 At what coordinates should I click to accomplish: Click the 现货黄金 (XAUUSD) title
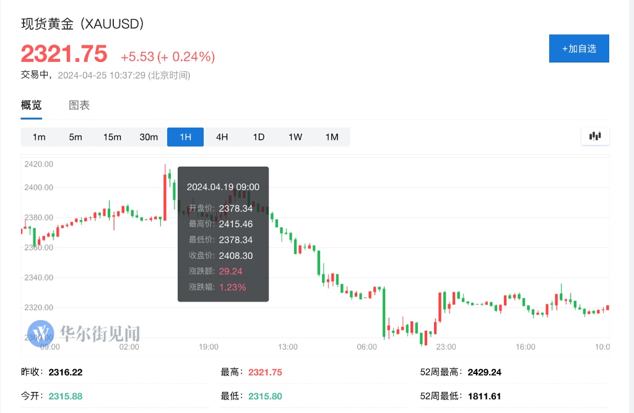tap(82, 24)
